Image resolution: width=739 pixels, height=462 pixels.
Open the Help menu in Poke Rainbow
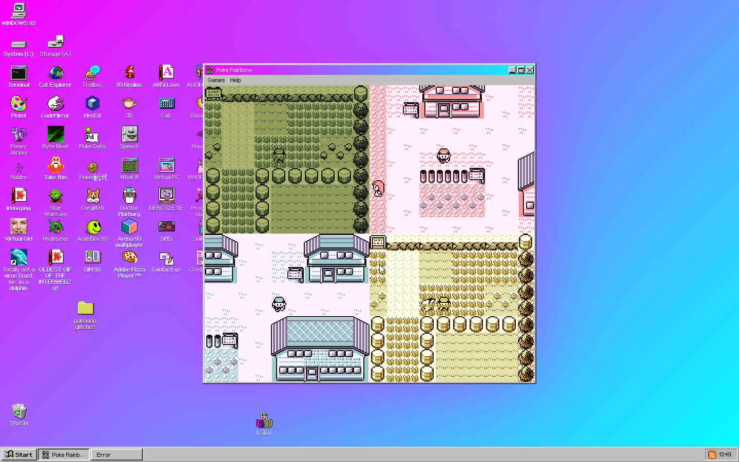click(236, 81)
